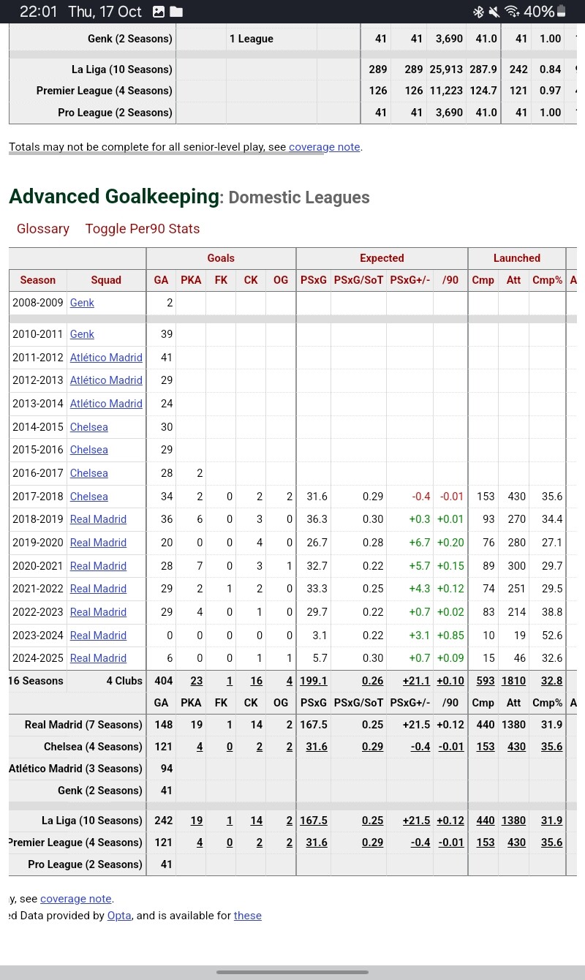
Task: Click total PSxG value 199.1
Action: pyautogui.click(x=314, y=681)
